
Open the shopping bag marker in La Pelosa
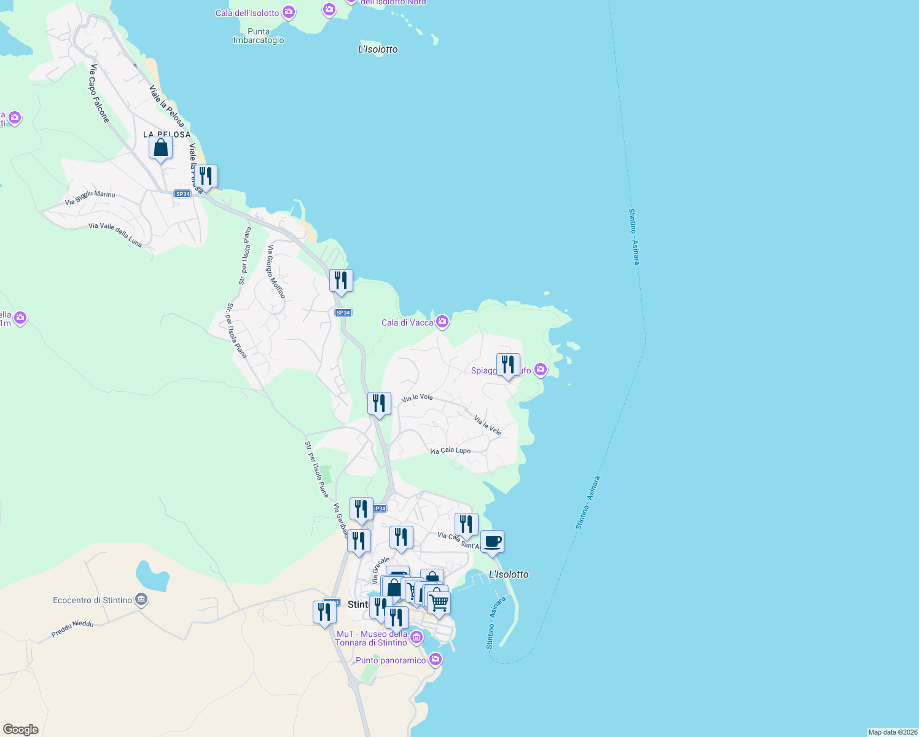pyautogui.click(x=160, y=148)
